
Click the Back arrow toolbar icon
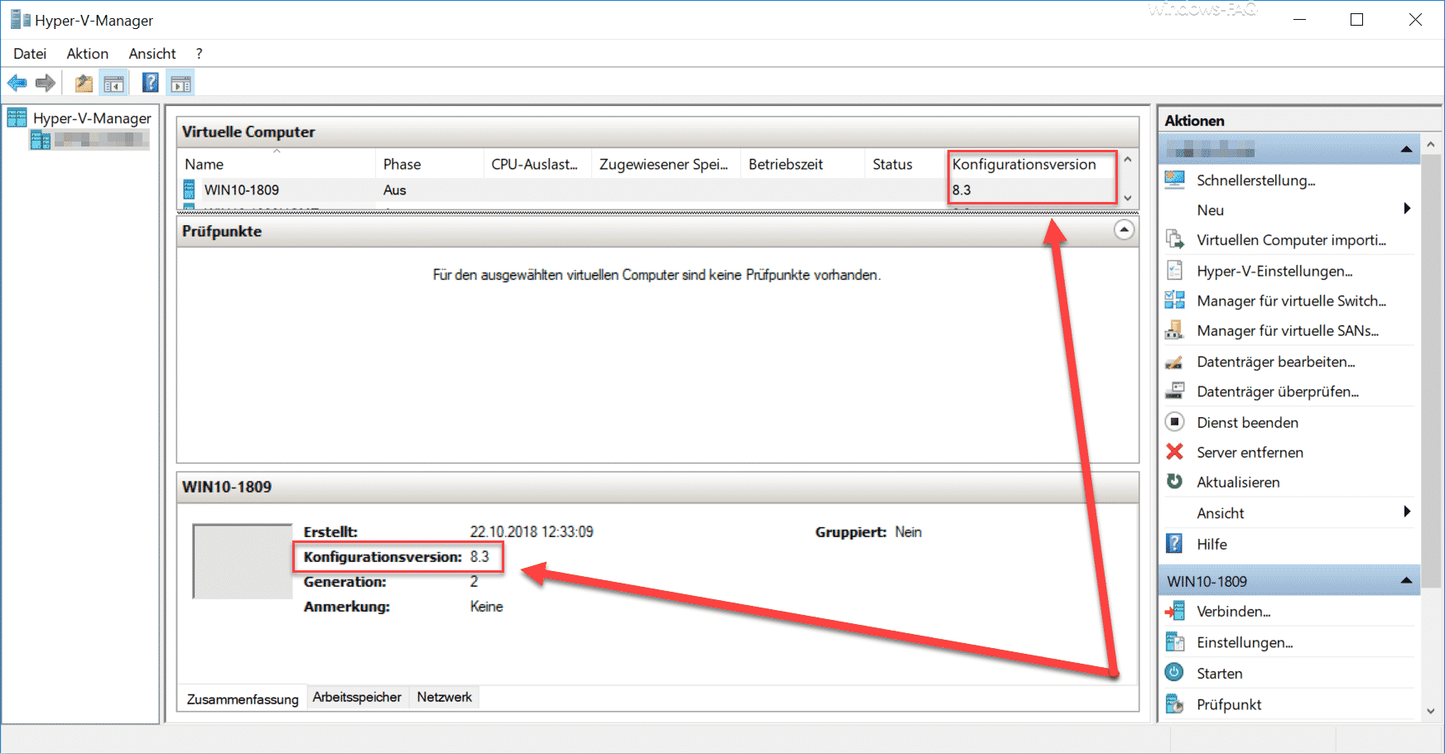click(x=17, y=83)
